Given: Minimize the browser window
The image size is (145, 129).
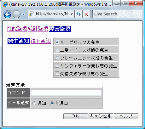Looking at the screenshot, I should click(x=116, y=3).
